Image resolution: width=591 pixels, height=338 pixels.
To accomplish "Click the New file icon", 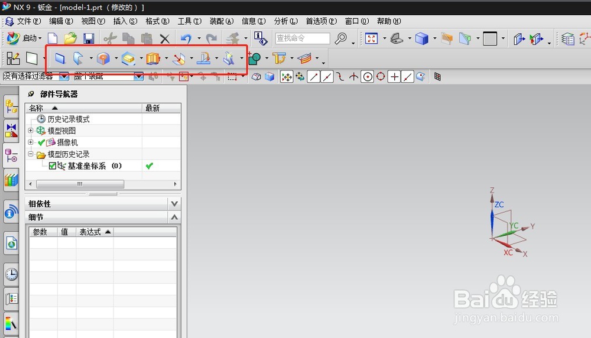I will [53, 38].
